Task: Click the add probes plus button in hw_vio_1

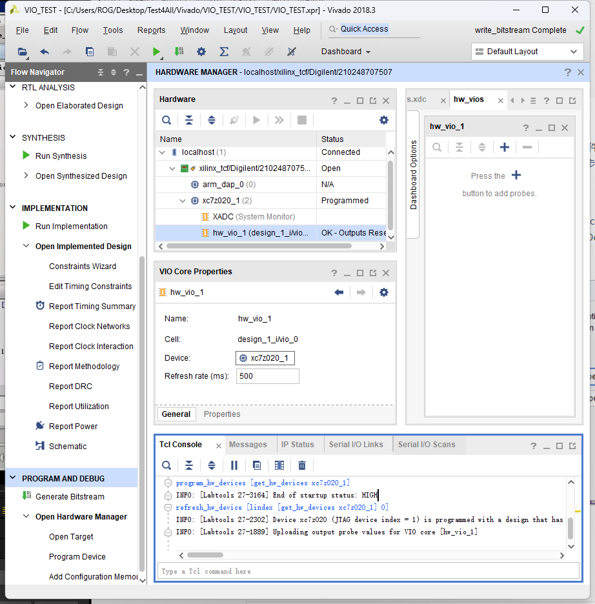Action: [505, 147]
